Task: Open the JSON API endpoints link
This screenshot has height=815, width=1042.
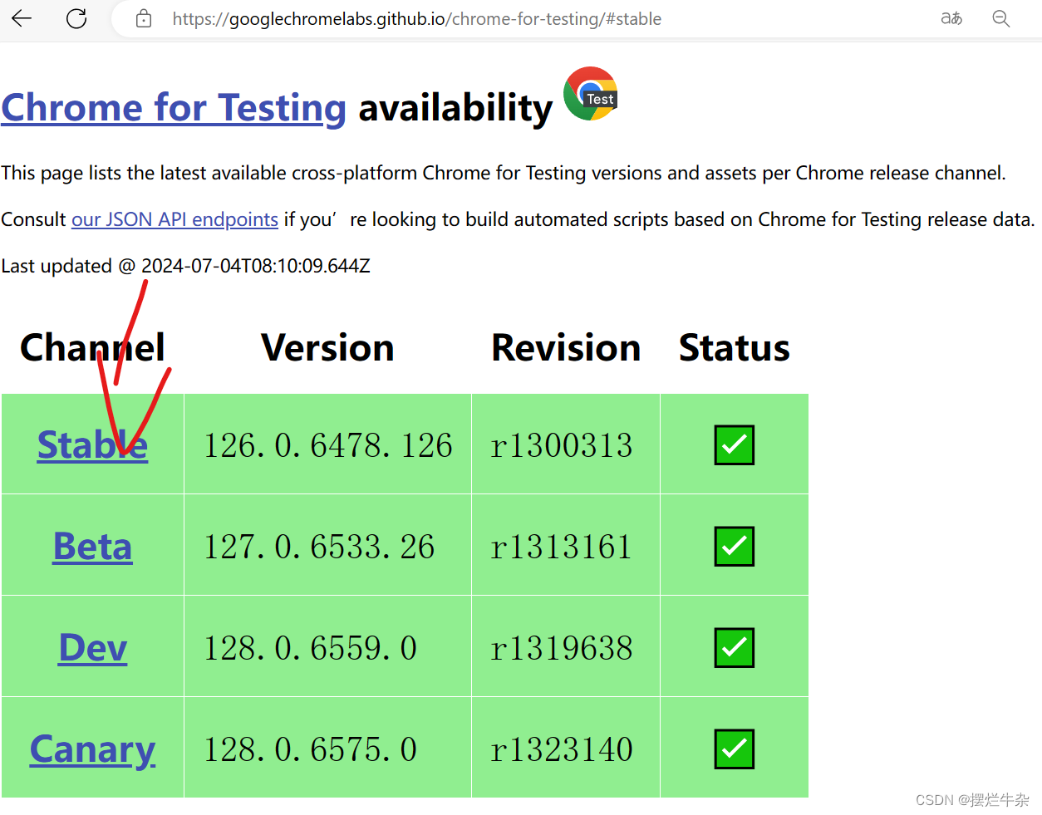Action: [174, 219]
